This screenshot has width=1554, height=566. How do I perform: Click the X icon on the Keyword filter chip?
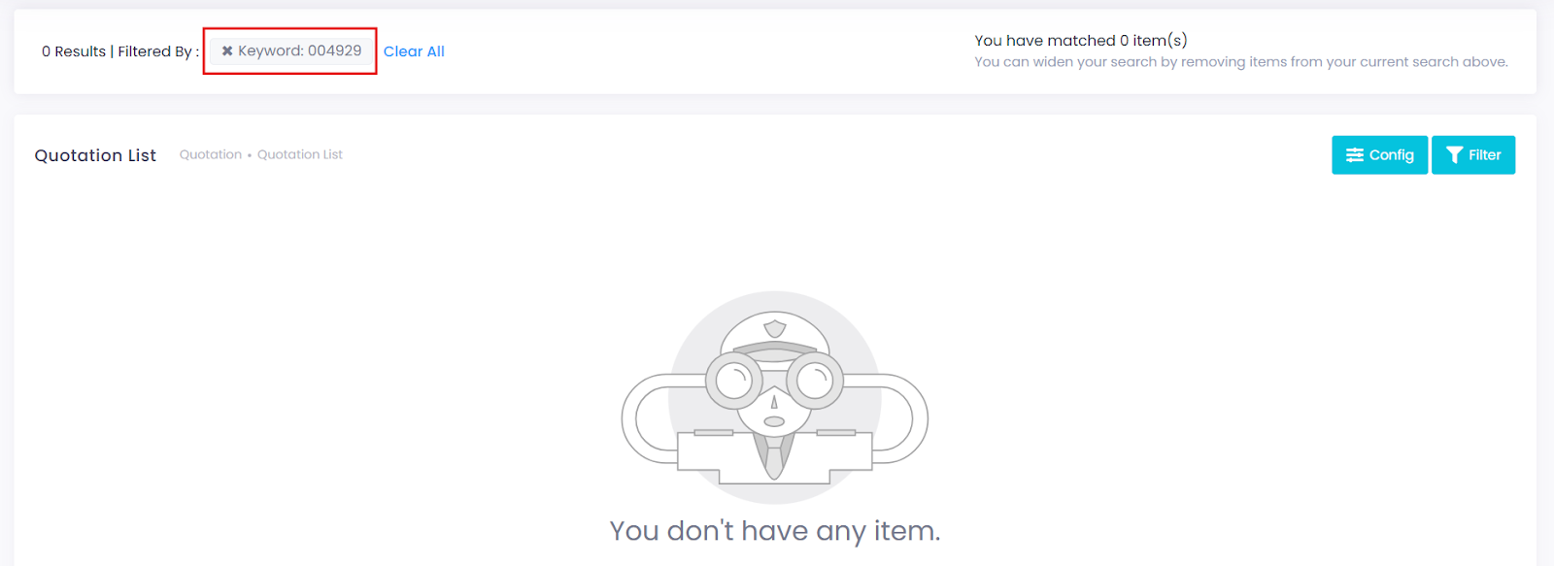tap(227, 50)
